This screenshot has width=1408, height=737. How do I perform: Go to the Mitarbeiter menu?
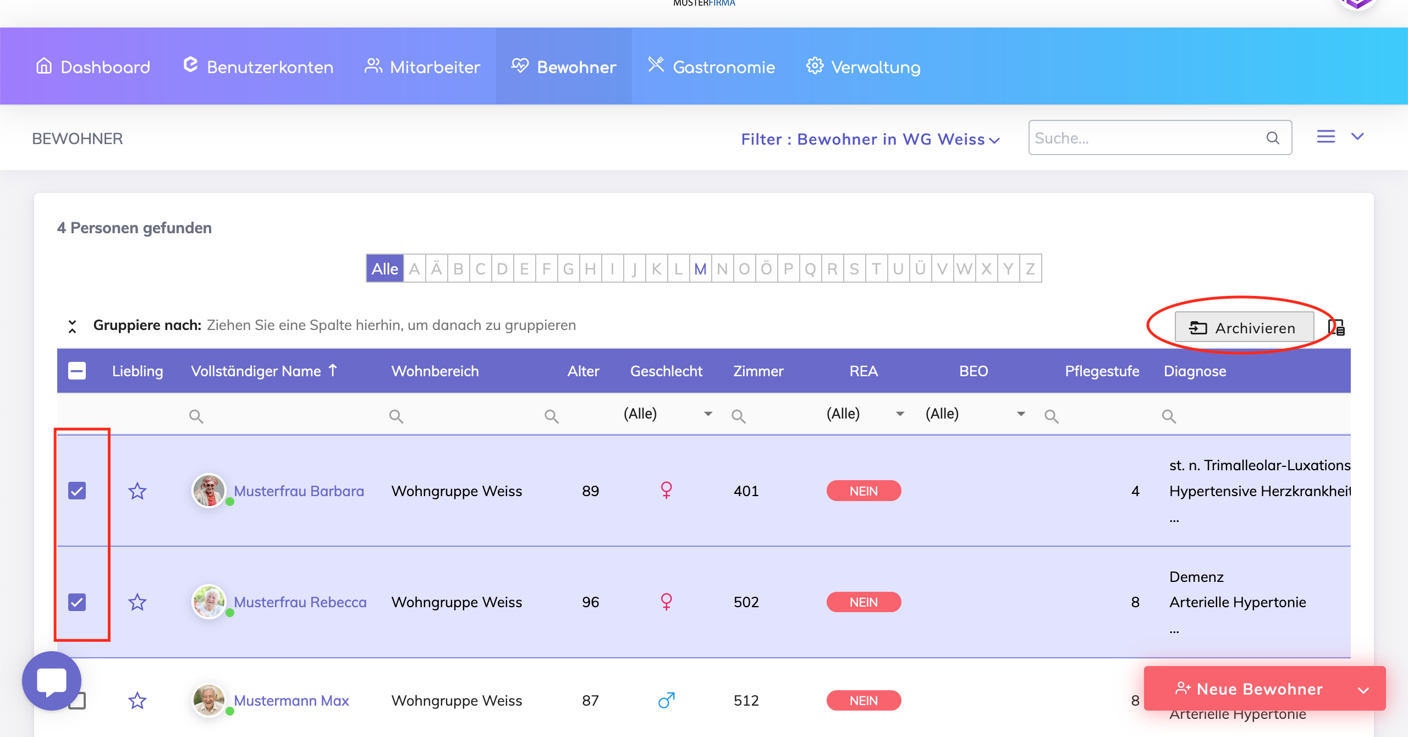point(422,67)
